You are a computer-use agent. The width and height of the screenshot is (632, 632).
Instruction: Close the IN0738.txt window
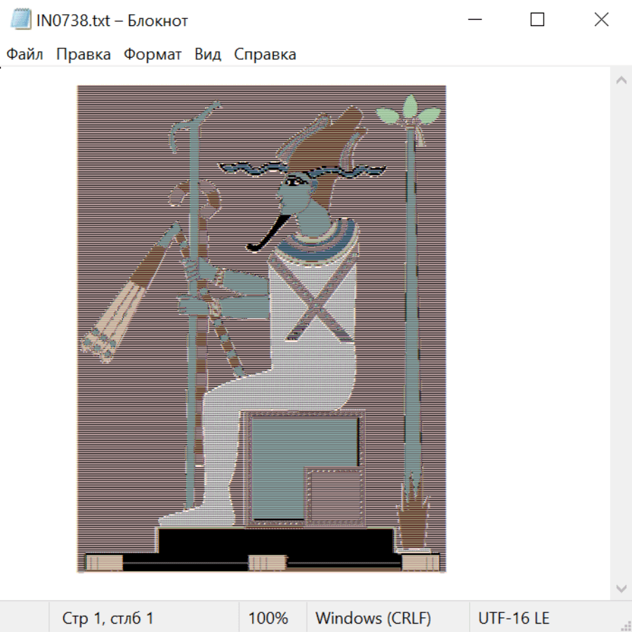[x=601, y=20]
